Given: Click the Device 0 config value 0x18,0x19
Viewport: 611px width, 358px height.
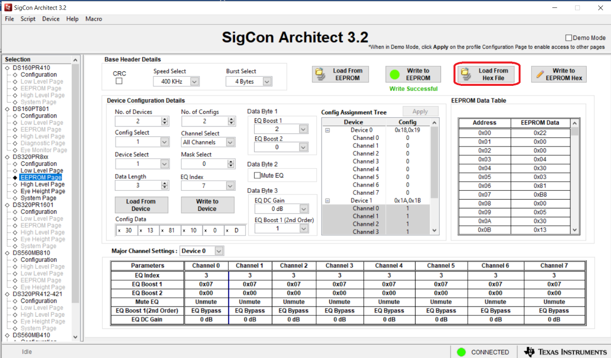Looking at the screenshot, I should (407, 130).
